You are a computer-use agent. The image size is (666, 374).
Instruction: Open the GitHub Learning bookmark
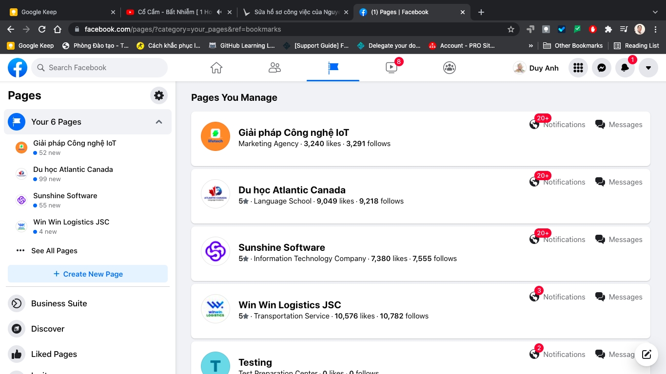(x=242, y=46)
